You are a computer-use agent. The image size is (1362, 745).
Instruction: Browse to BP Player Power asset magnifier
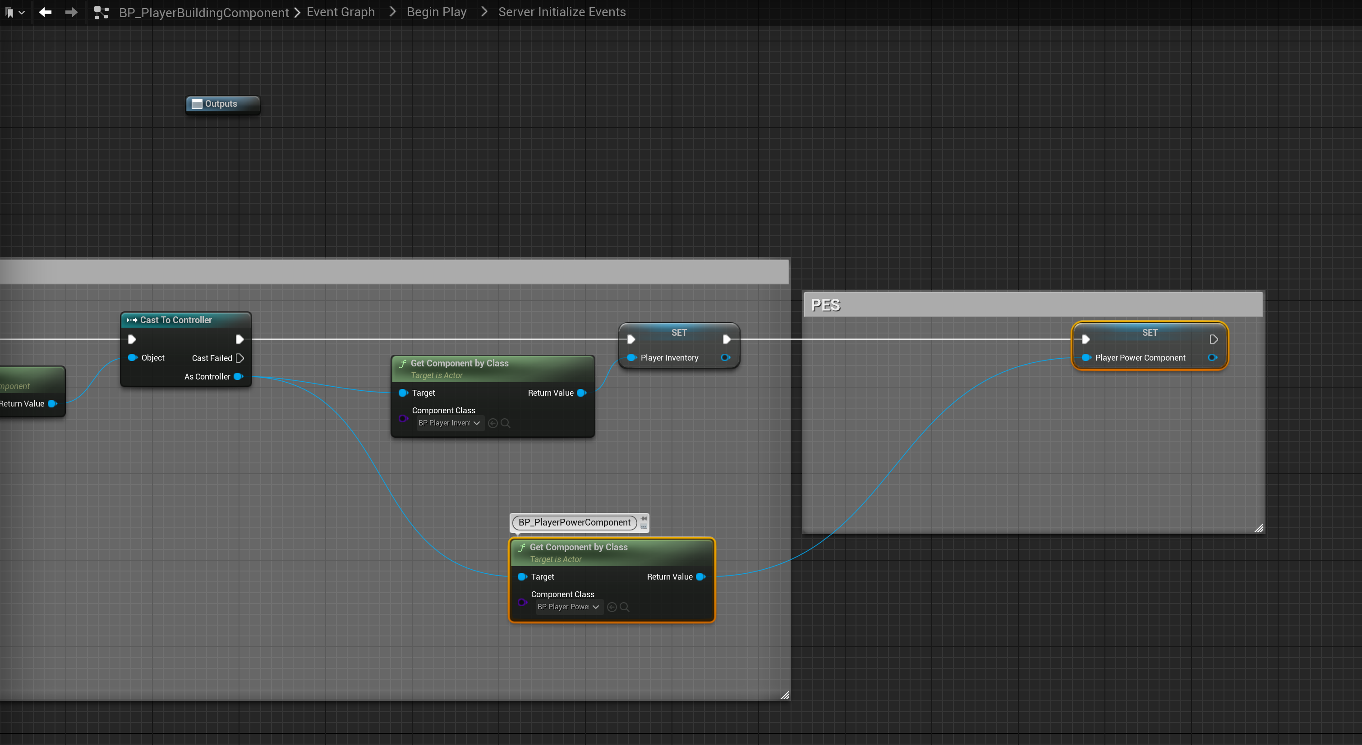tap(625, 607)
